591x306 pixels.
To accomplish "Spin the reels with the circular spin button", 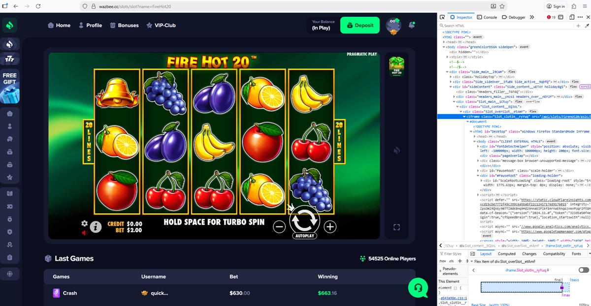I will click(304, 219).
